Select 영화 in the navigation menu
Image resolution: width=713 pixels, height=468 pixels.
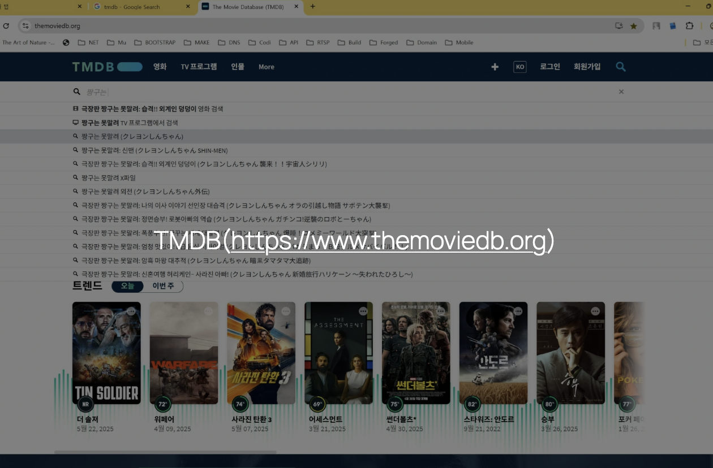[160, 67]
